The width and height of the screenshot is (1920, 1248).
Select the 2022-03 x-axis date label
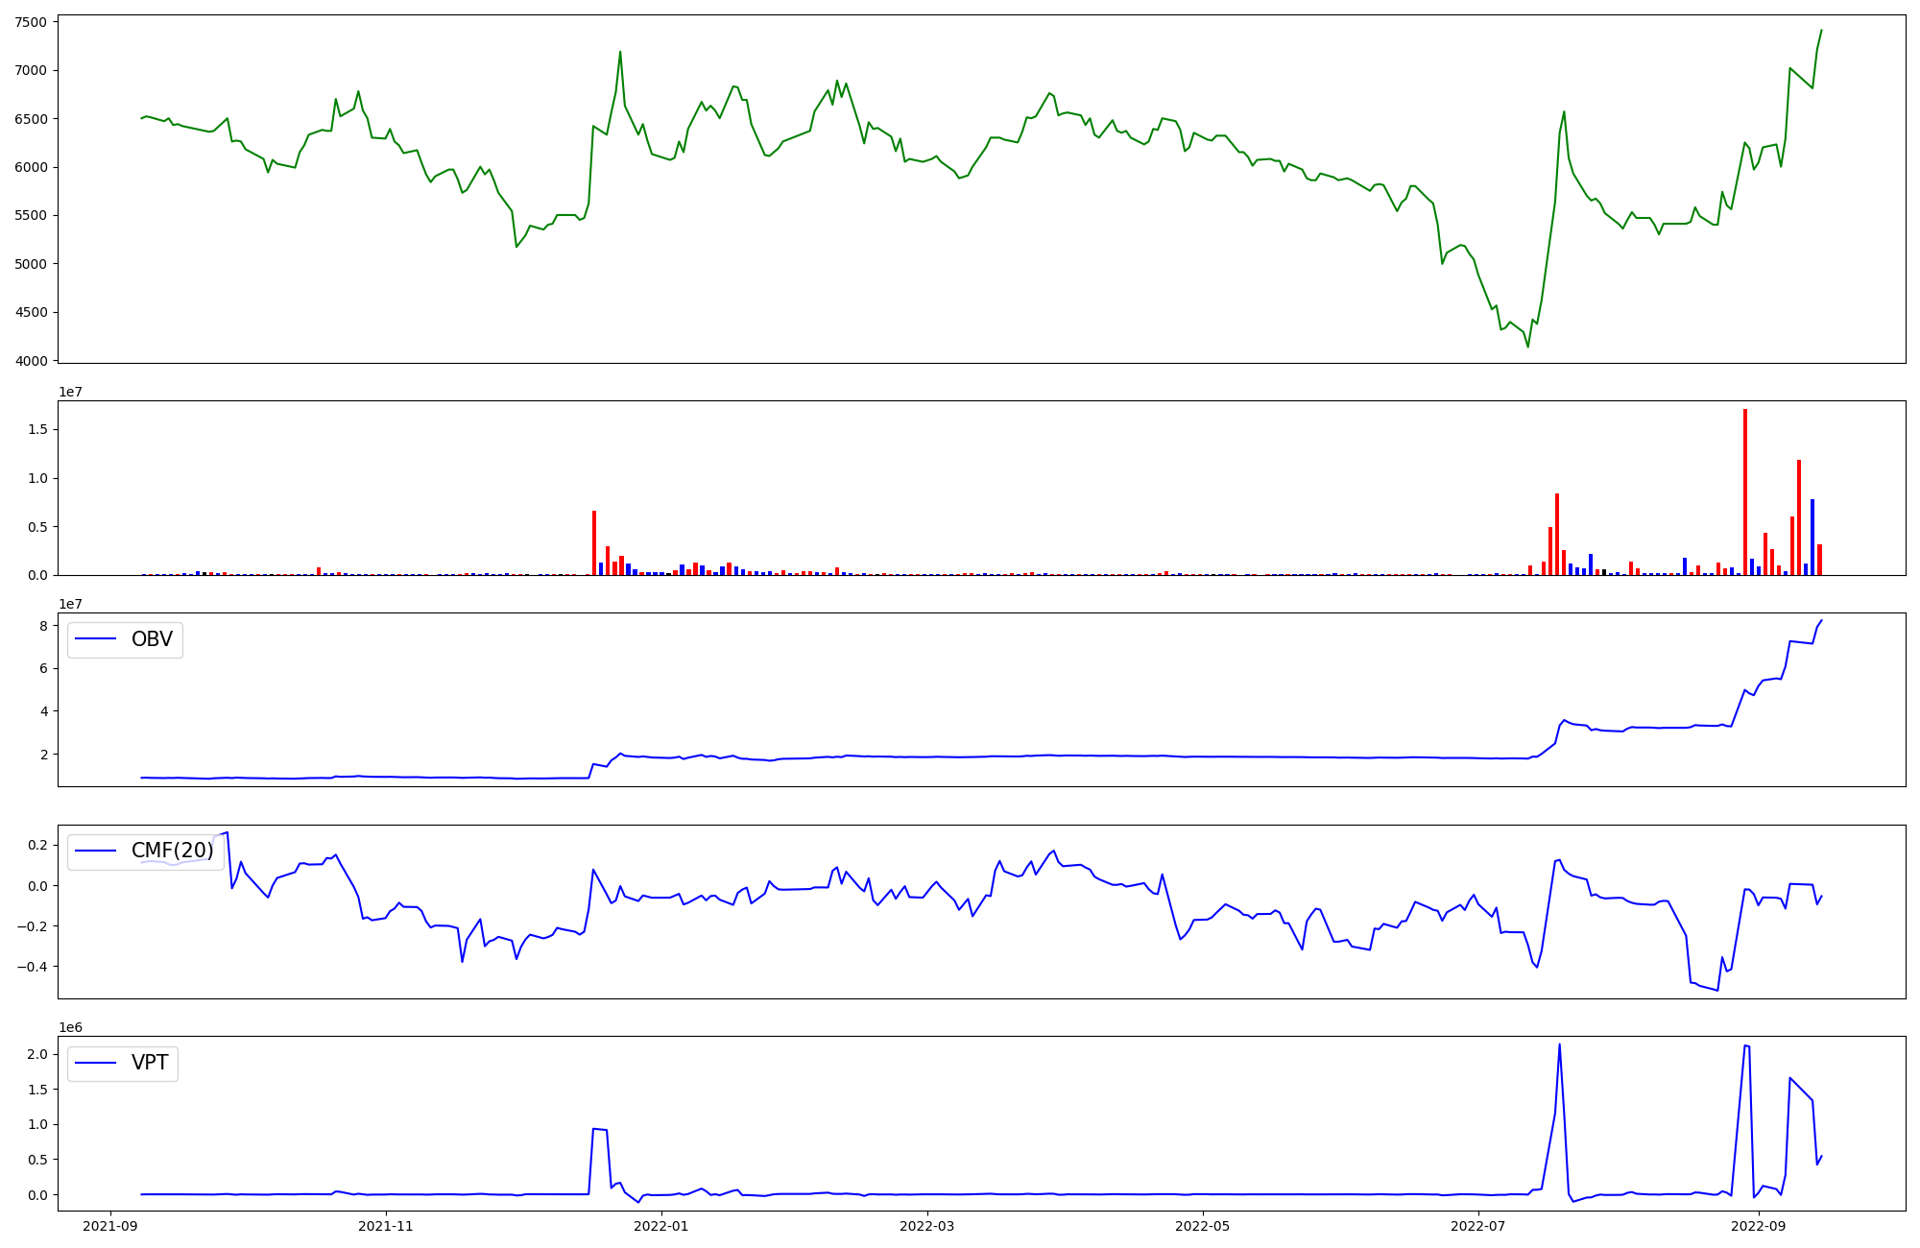point(927,1226)
